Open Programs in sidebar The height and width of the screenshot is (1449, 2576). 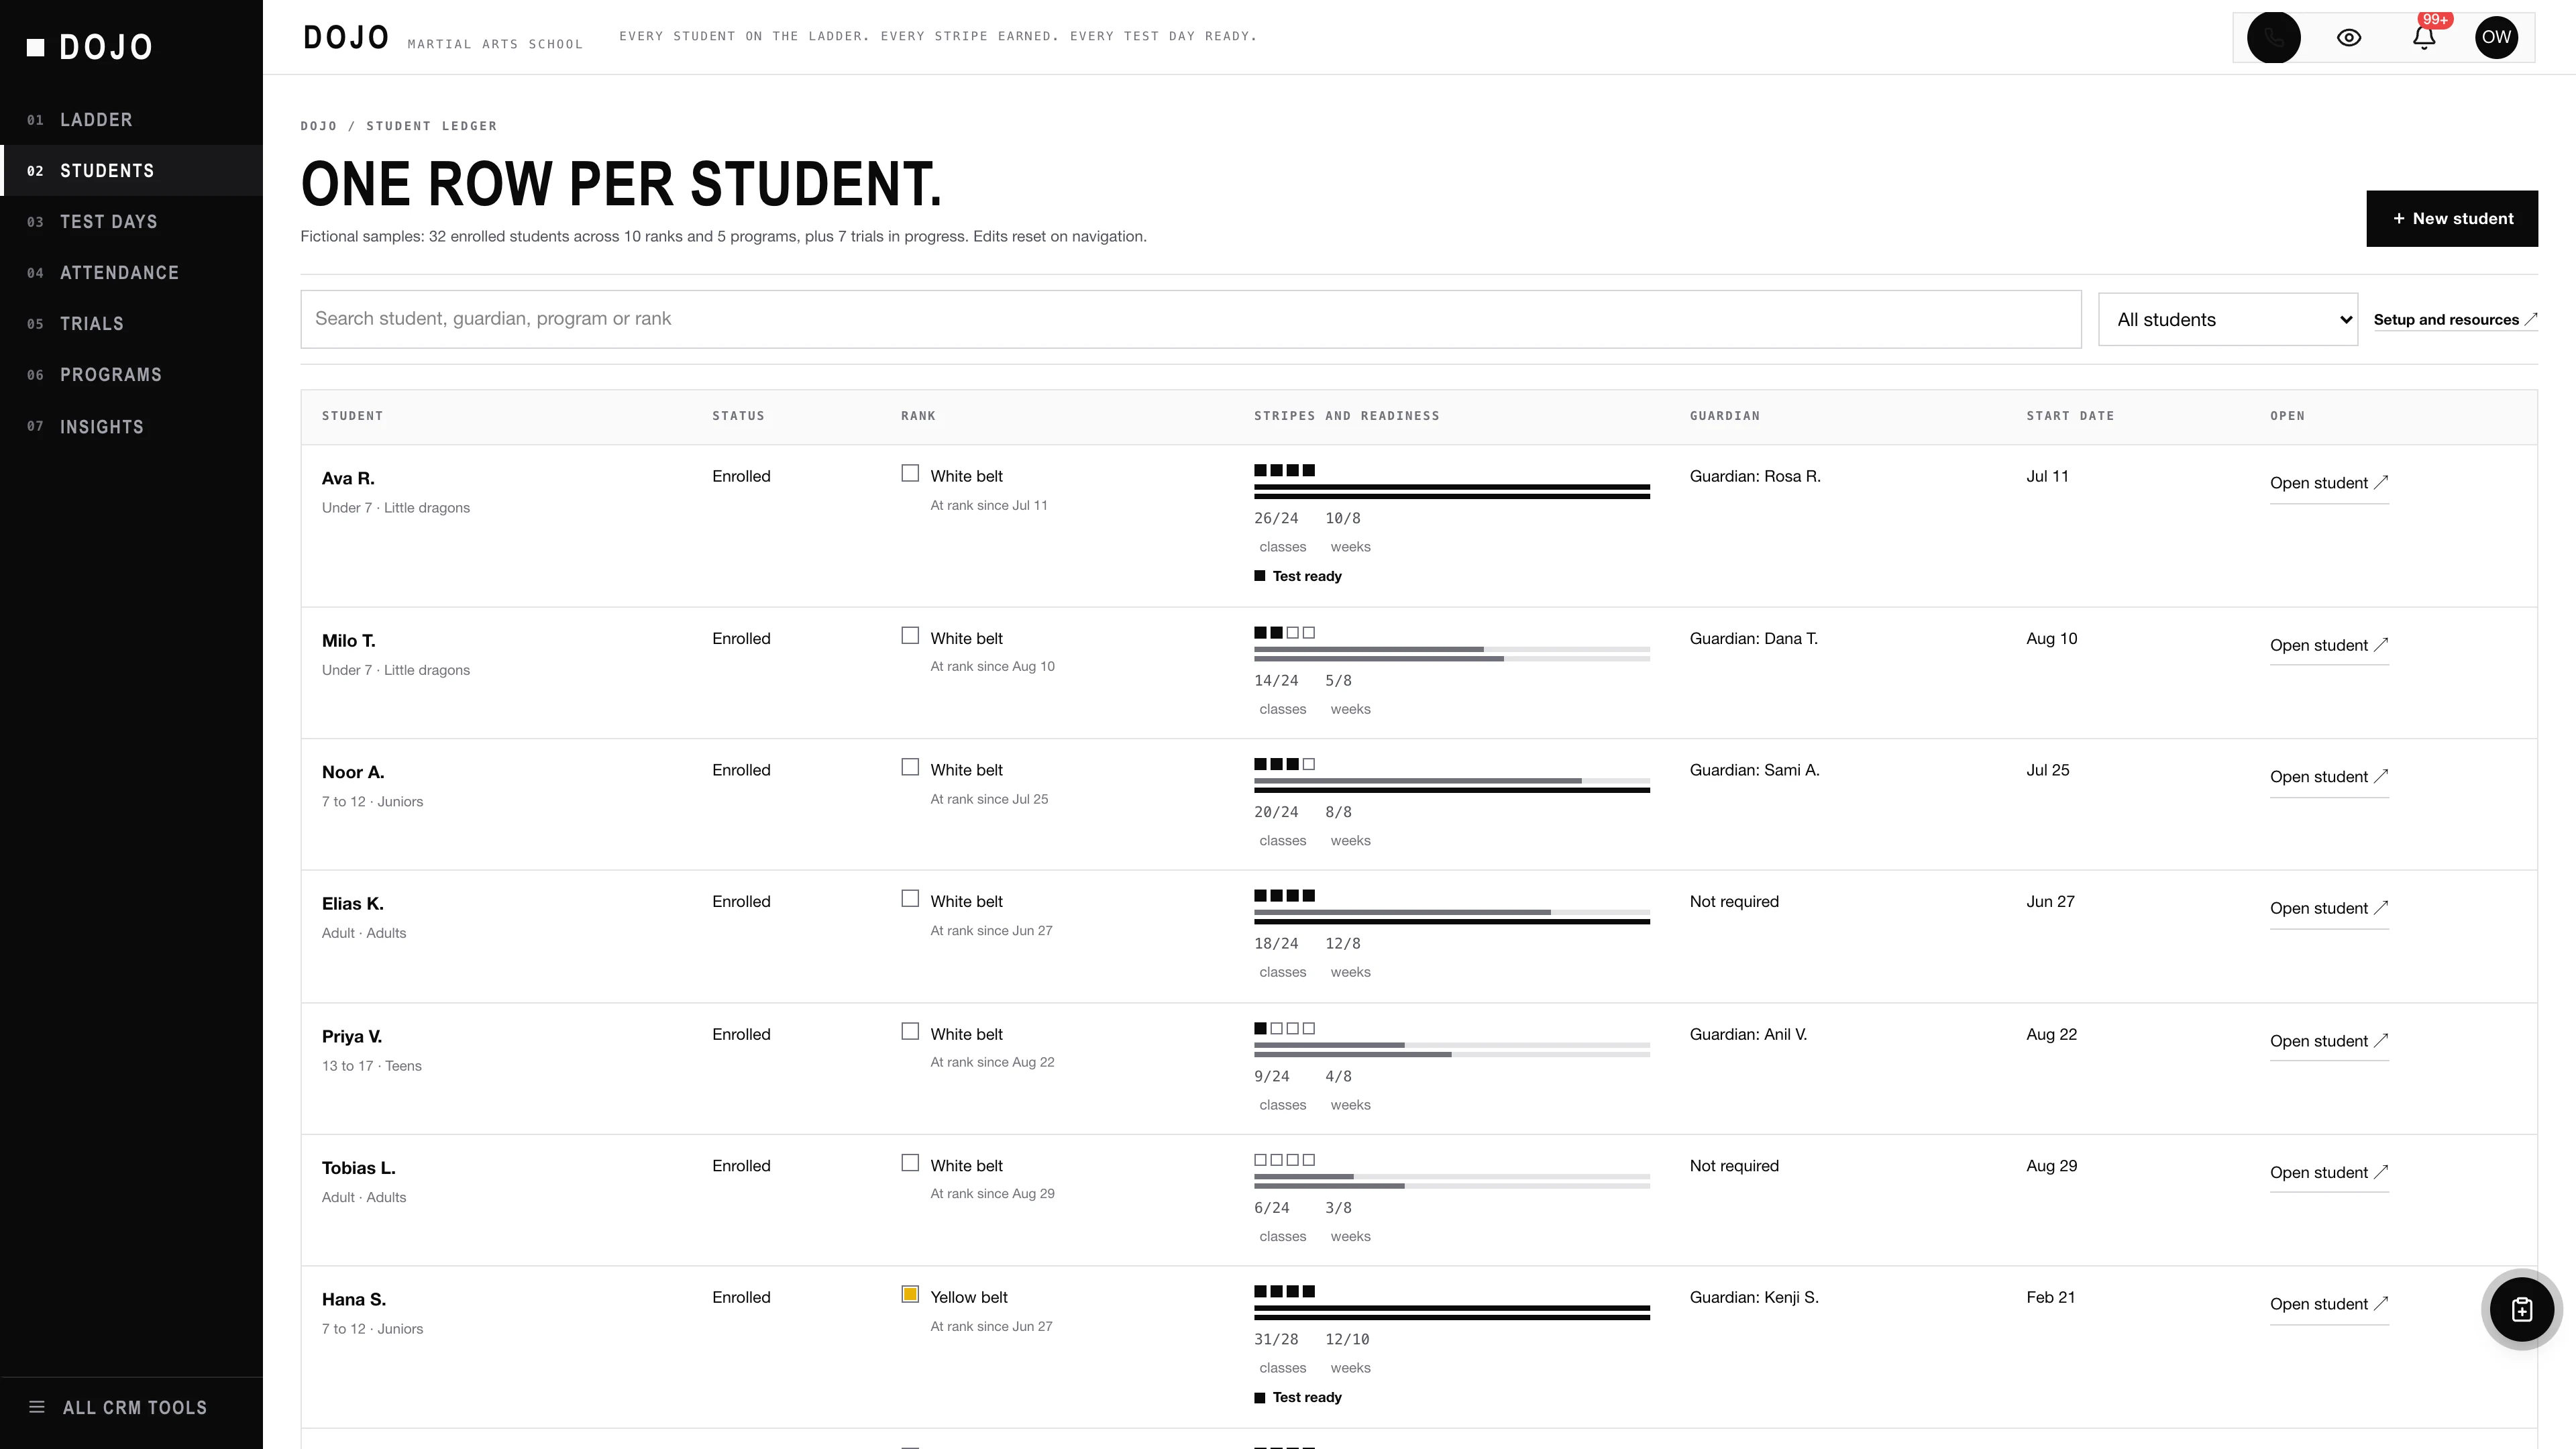[131, 374]
